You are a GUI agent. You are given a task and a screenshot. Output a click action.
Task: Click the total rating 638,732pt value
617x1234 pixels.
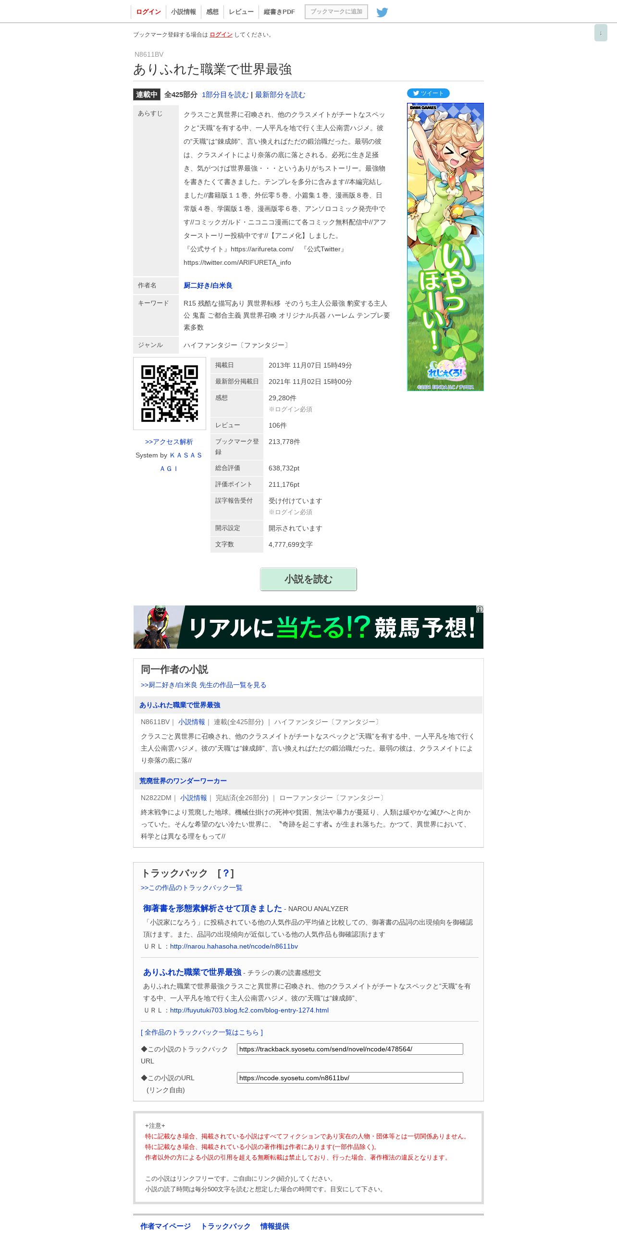coord(284,468)
